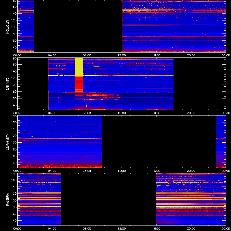Choose the 40 frequency label on Palehua axis
This screenshot has height=231, width=231.
coord(15,221)
